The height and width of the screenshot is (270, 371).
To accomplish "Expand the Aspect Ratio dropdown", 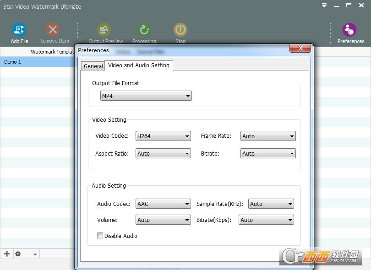I will pyautogui.click(x=163, y=153).
